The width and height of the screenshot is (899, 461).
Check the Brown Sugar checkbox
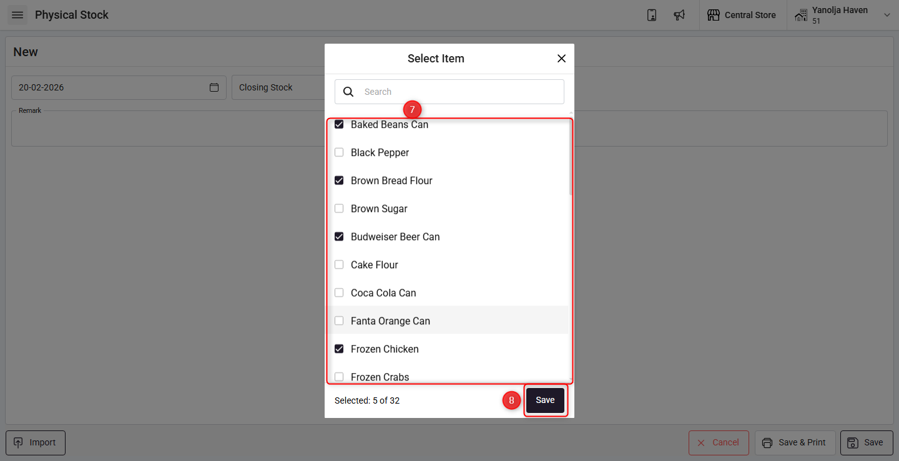pyautogui.click(x=339, y=208)
